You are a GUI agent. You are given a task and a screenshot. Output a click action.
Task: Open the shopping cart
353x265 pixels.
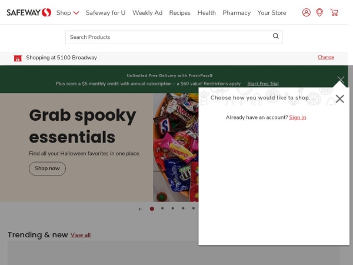(334, 12)
